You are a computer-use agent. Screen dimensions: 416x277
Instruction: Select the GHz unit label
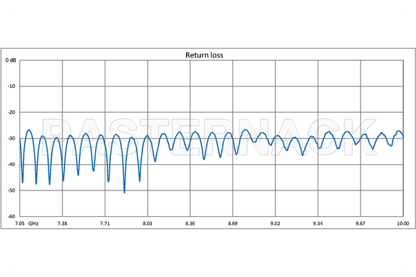[x=33, y=224]
